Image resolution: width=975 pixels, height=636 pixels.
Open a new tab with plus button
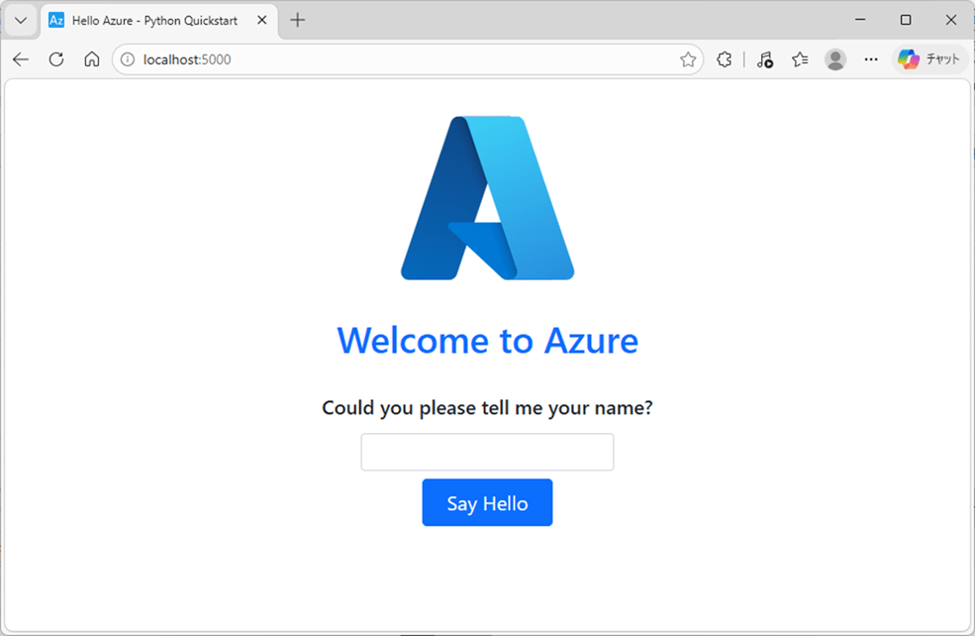pos(298,20)
